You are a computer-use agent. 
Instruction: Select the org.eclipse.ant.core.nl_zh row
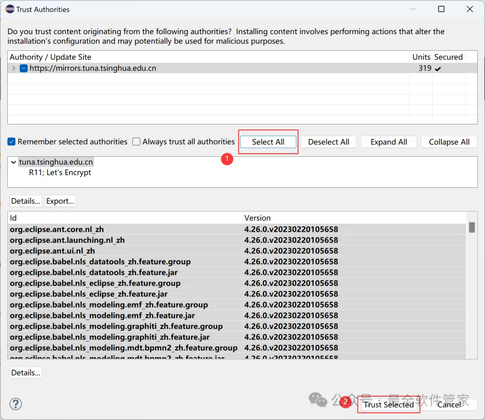tap(237, 230)
